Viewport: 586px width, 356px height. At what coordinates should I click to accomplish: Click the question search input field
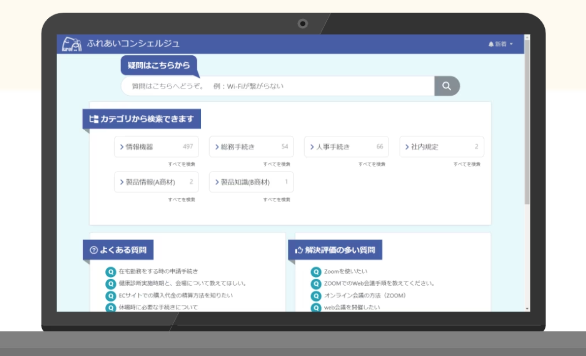coord(277,86)
